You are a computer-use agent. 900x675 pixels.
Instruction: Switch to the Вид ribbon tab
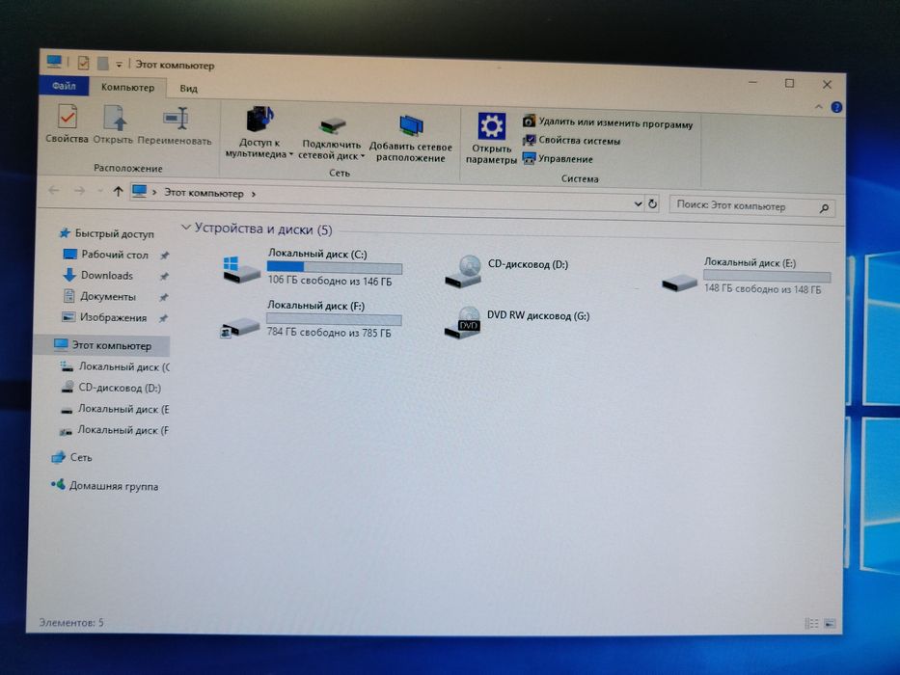pos(188,89)
